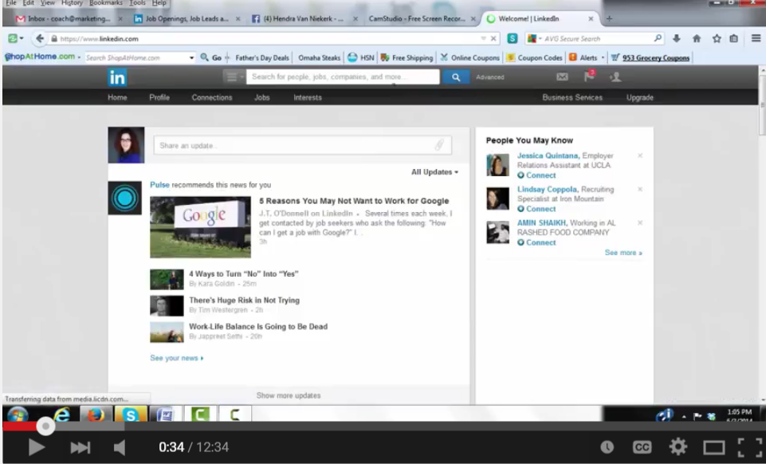The width and height of the screenshot is (766, 464).
Task: Click the AVG Secure Search magnifier icon
Action: [x=658, y=38]
